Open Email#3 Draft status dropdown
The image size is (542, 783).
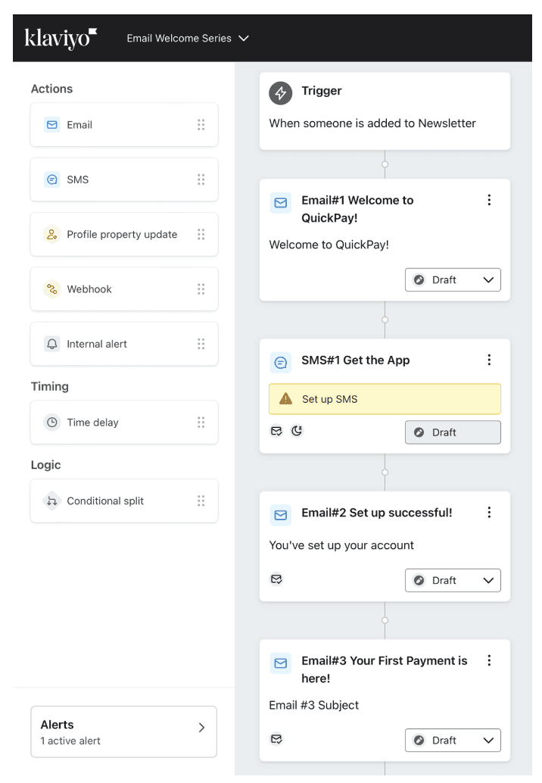(x=453, y=740)
